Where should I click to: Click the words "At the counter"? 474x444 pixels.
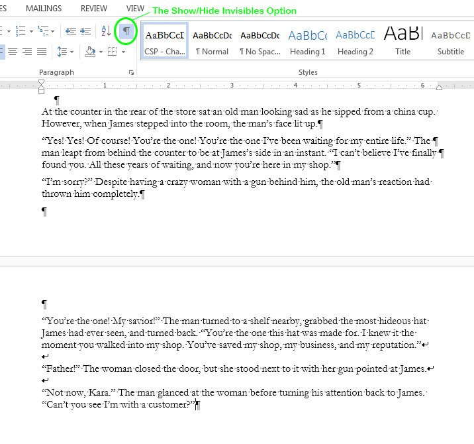[x=71, y=112]
